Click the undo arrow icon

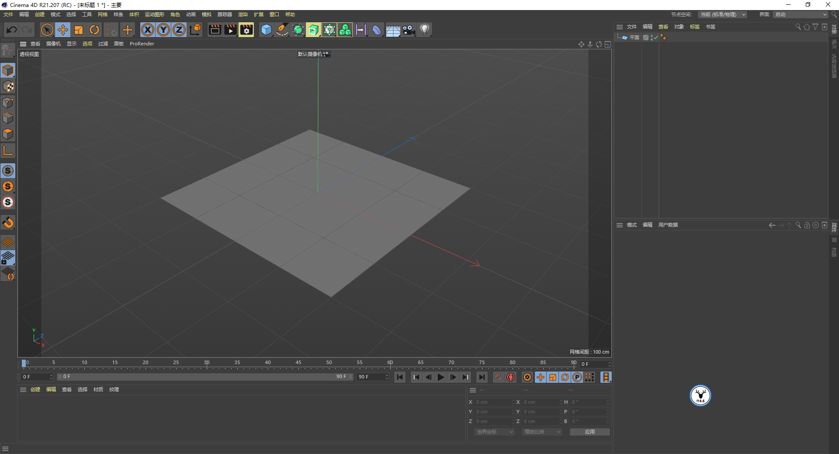pos(12,30)
